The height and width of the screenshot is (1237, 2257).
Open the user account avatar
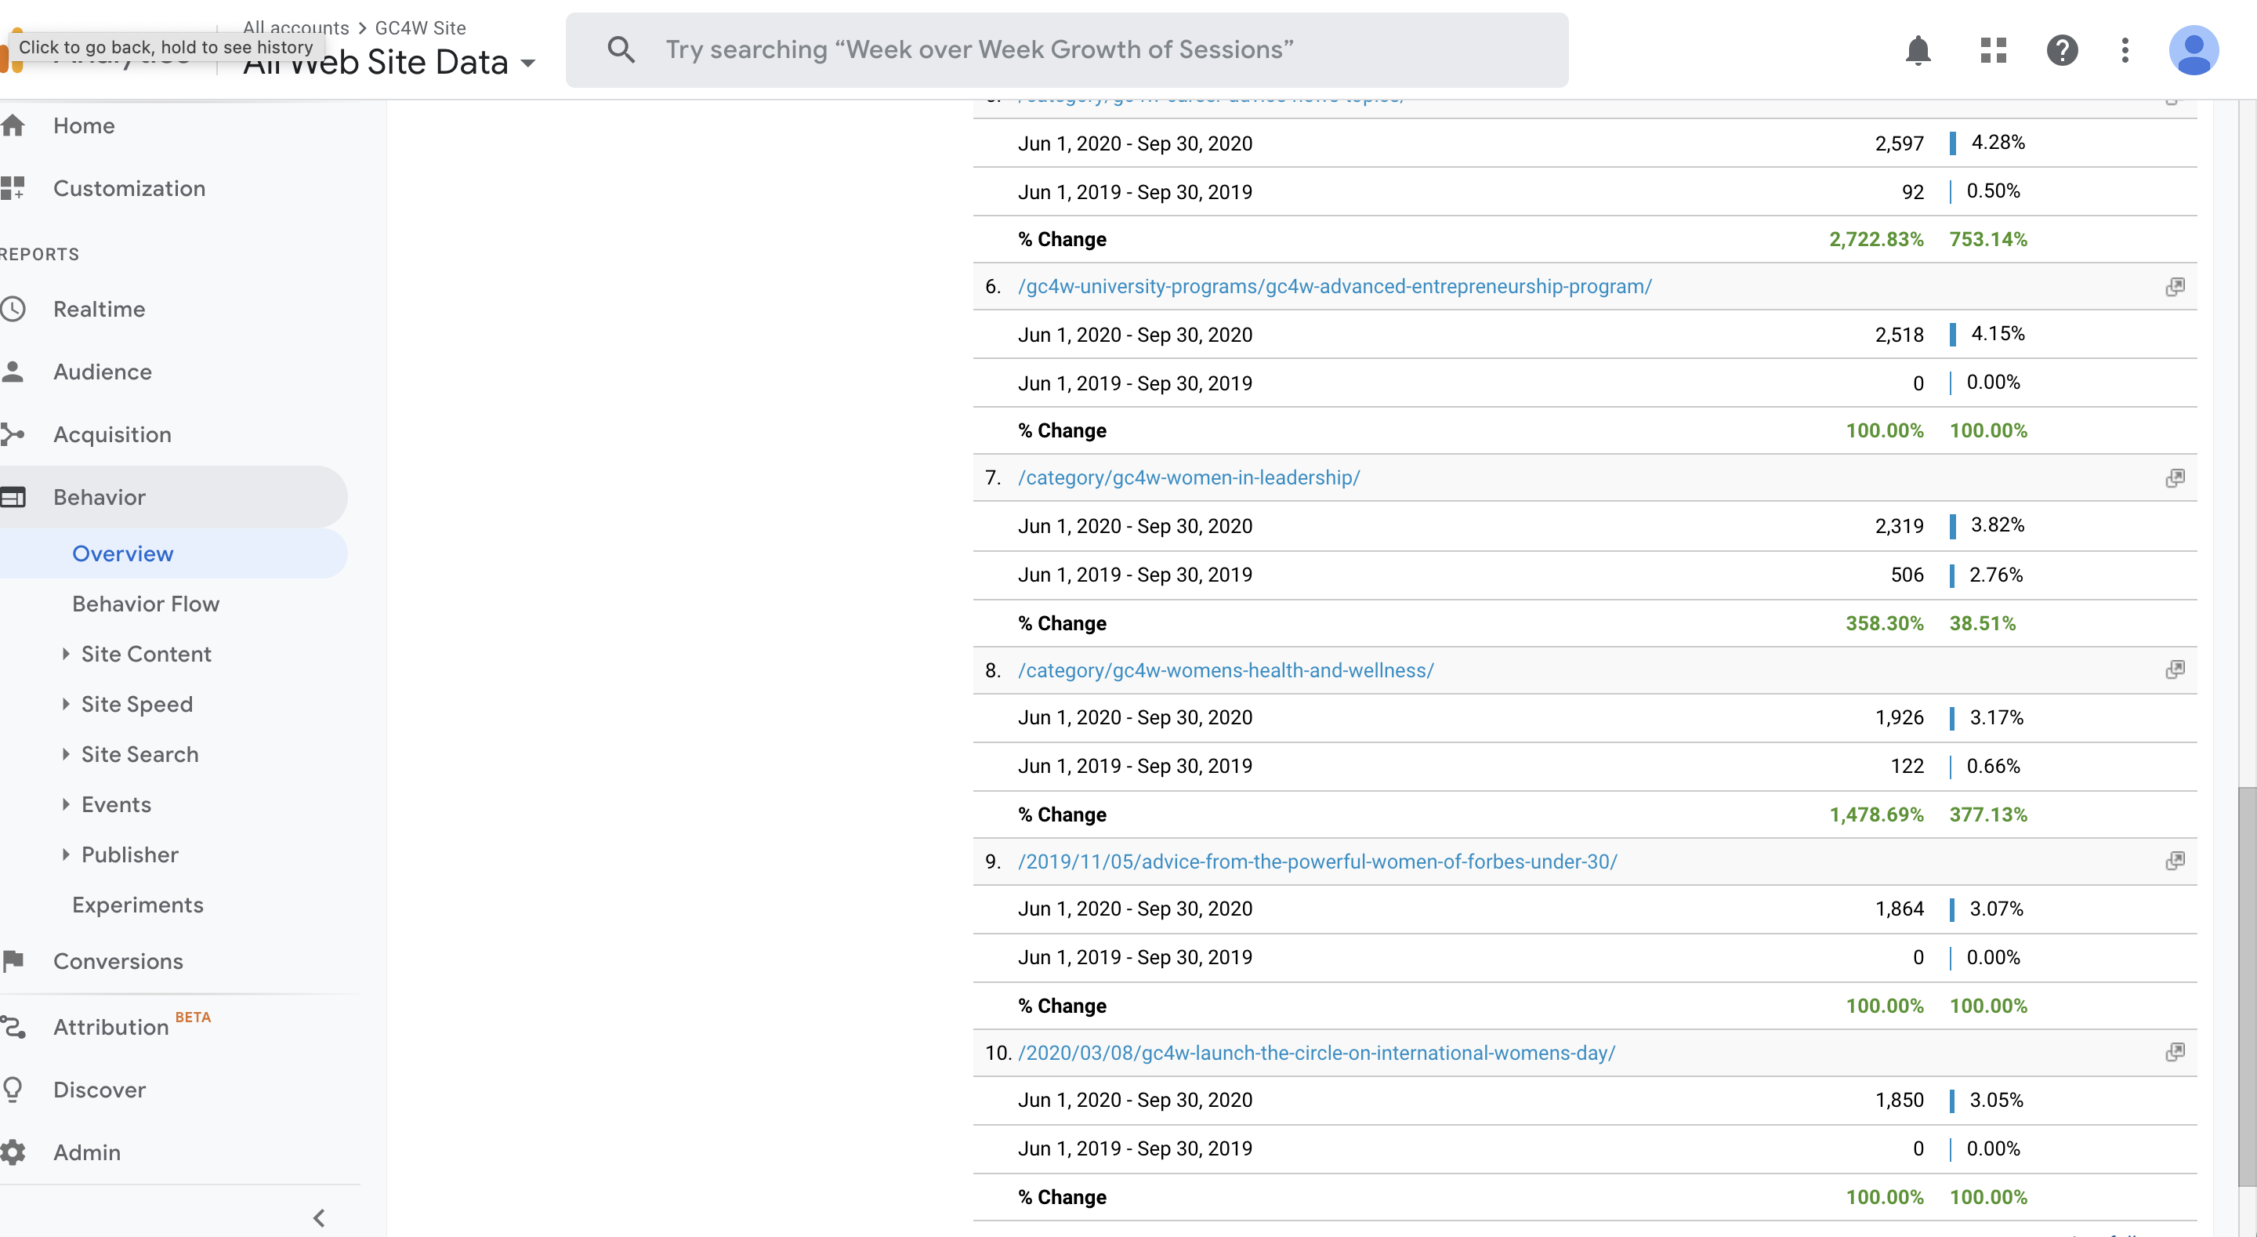pos(2194,50)
